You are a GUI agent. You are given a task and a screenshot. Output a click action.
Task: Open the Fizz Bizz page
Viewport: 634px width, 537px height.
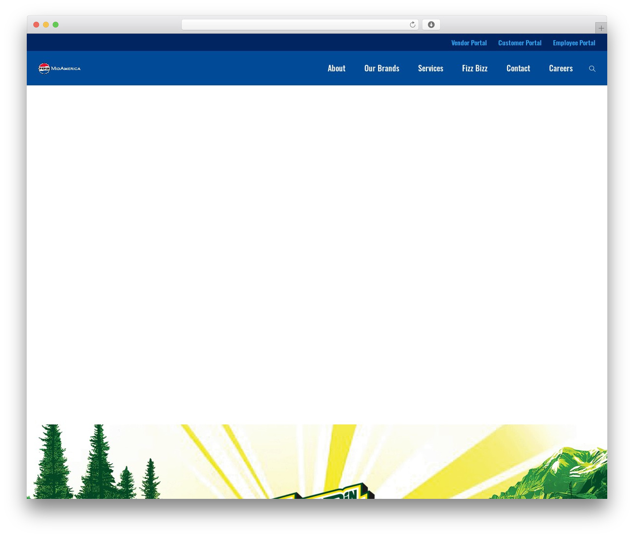coord(475,68)
